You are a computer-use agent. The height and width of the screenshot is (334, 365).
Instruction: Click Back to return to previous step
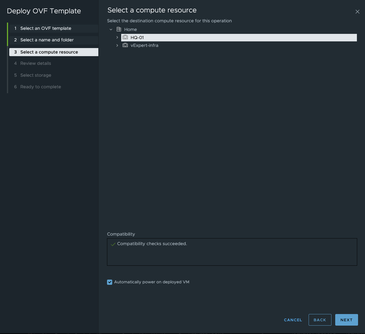[x=320, y=320]
